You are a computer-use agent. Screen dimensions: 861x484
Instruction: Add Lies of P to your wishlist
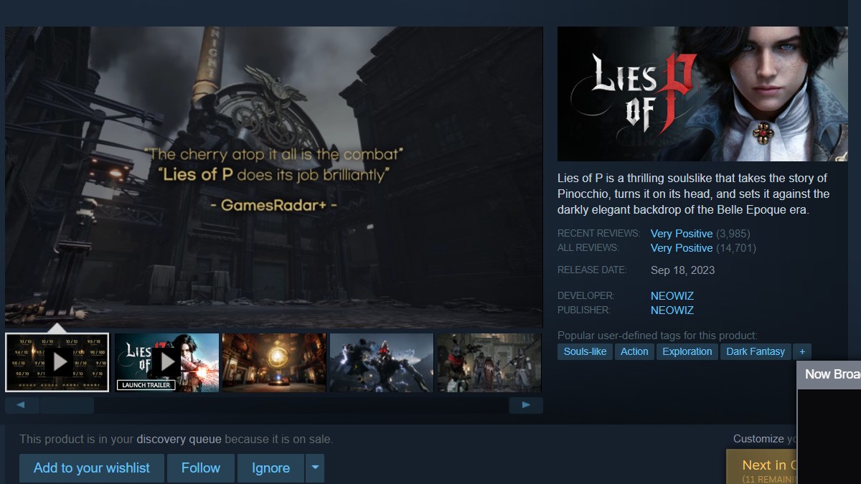[x=92, y=468]
